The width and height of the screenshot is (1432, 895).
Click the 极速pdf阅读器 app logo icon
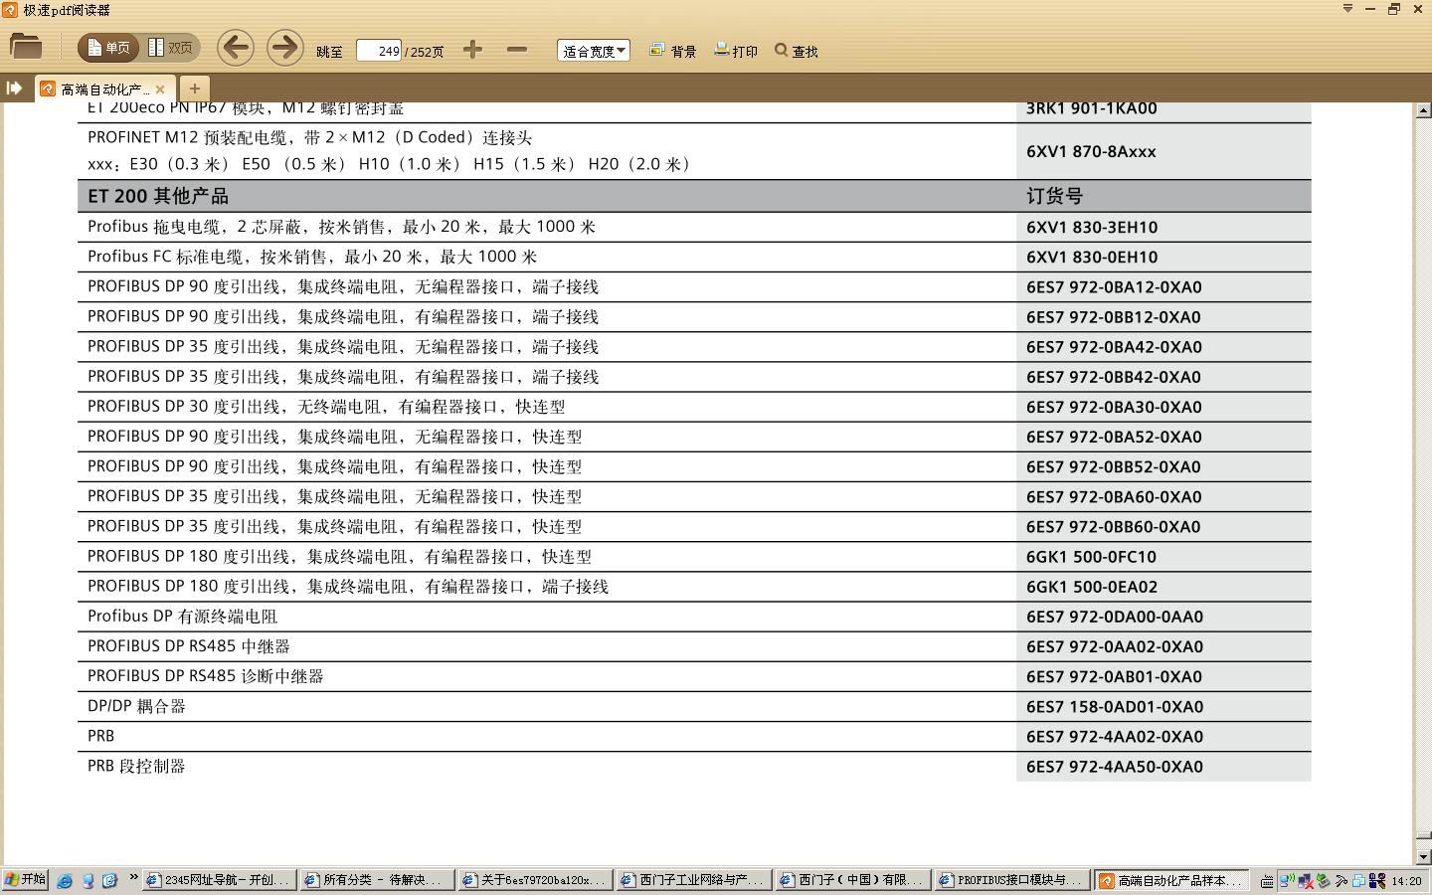tap(10, 9)
